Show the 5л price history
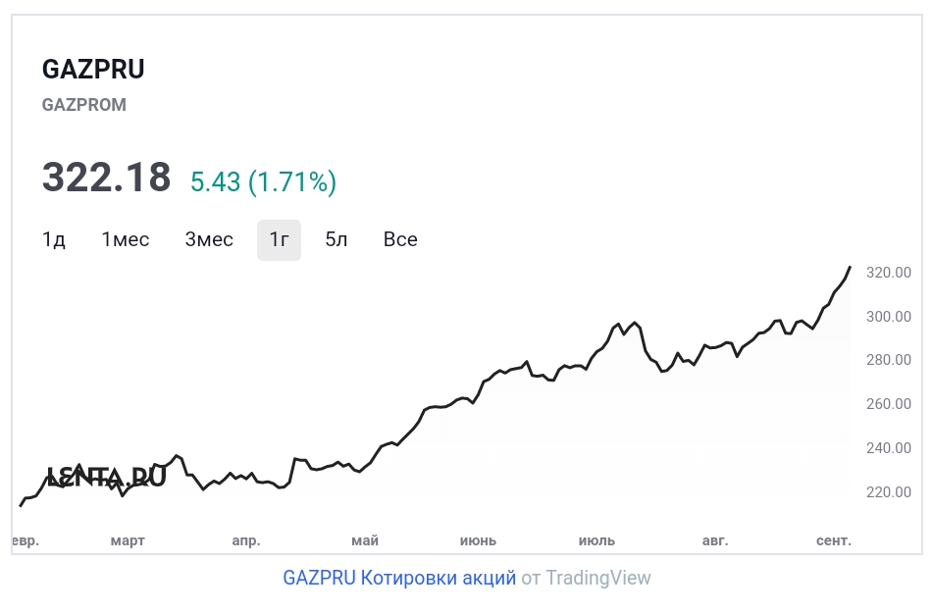 pos(337,240)
